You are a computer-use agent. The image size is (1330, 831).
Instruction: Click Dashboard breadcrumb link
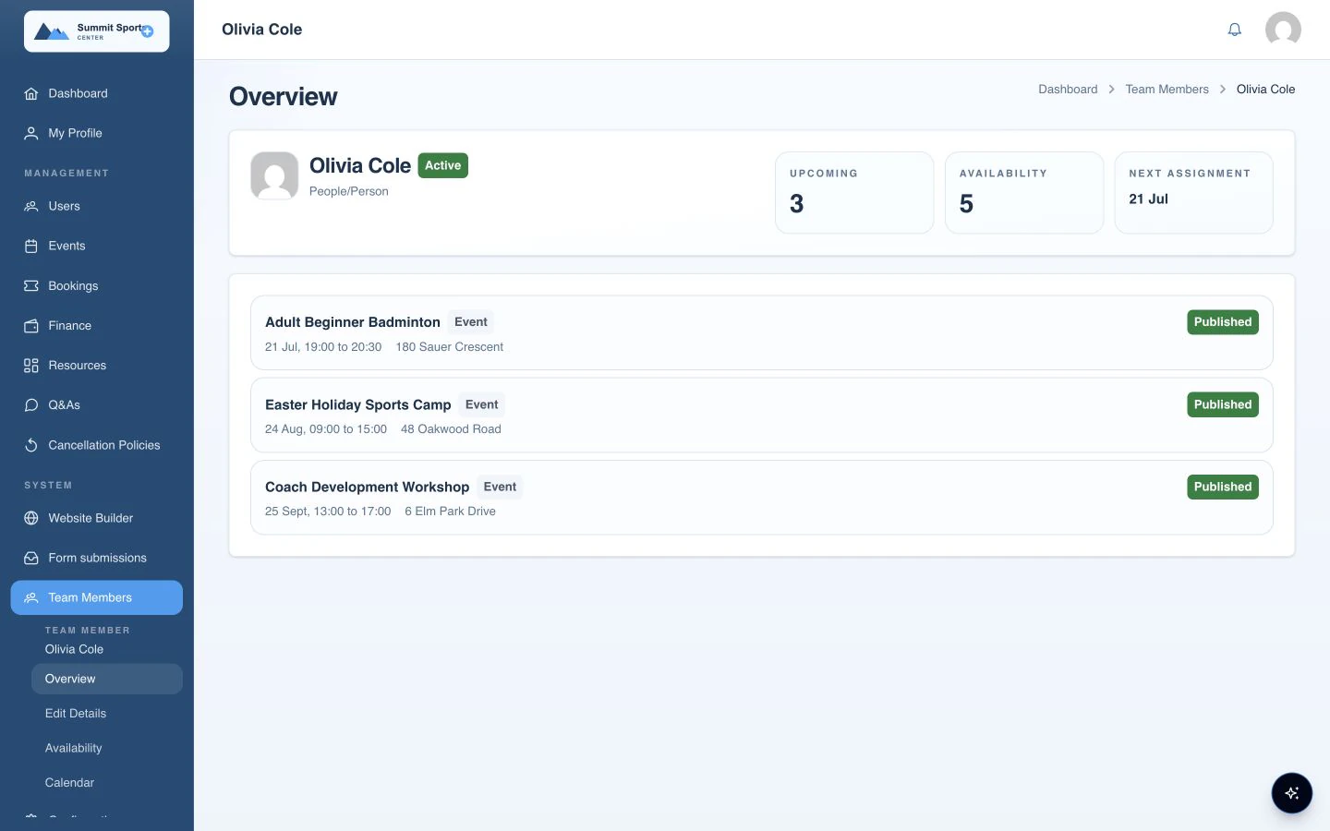tap(1068, 90)
